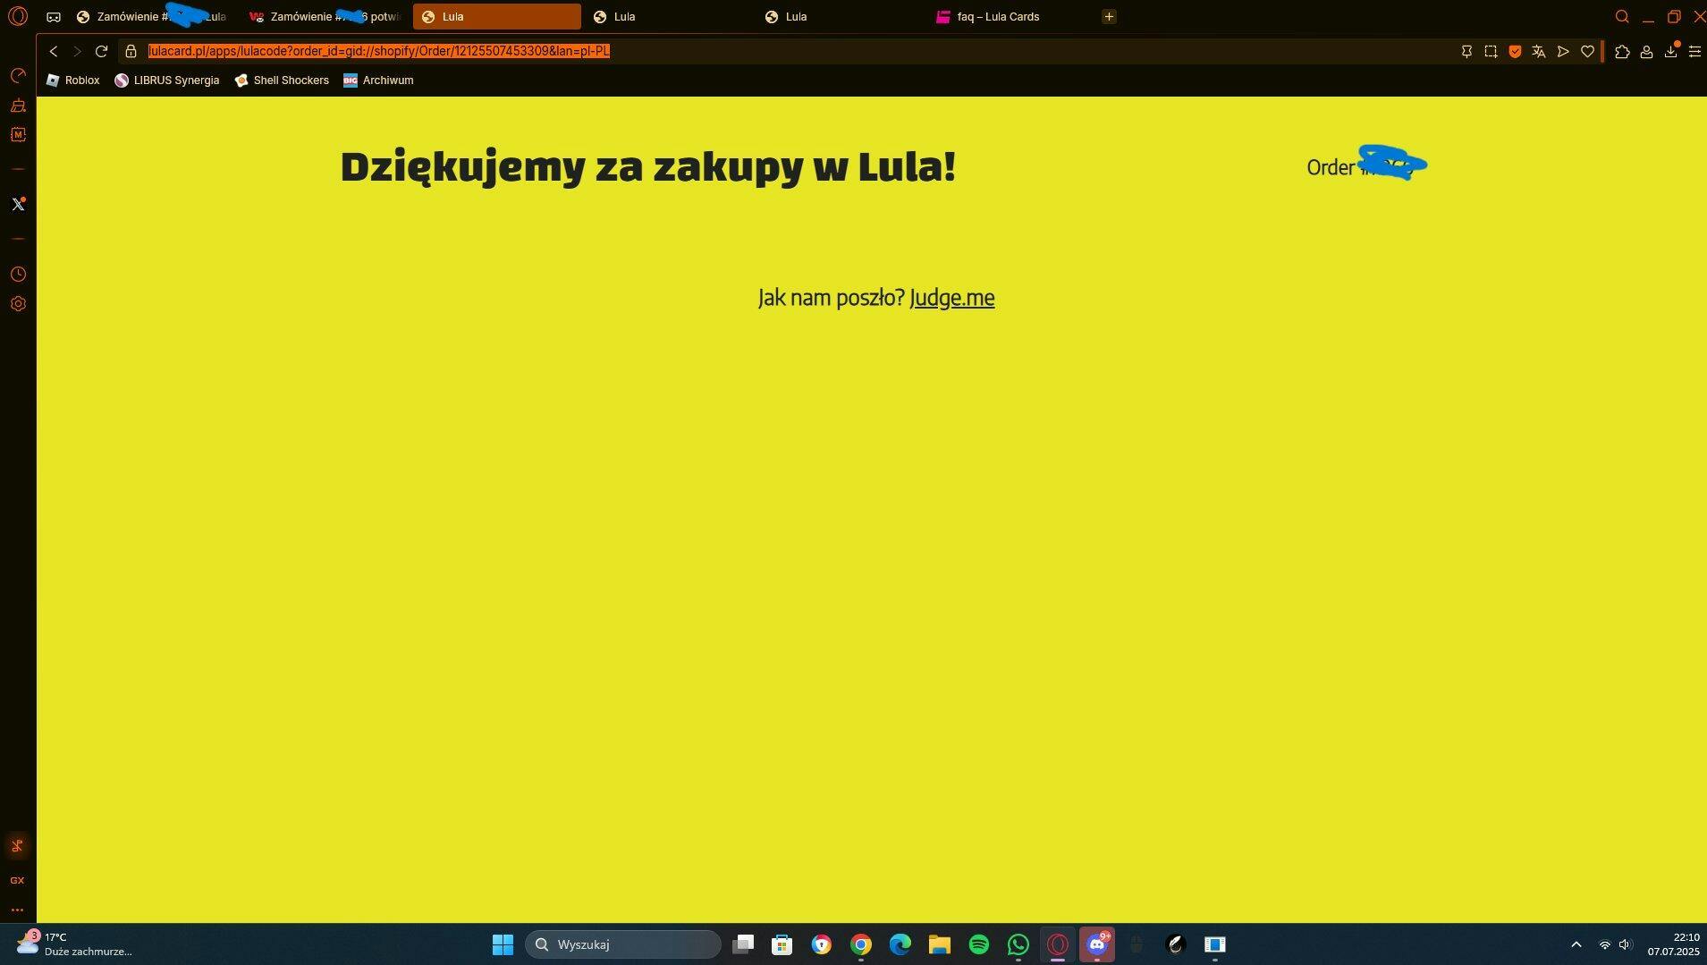The height and width of the screenshot is (965, 1707).
Task: Go forward to next page
Action: tap(77, 51)
